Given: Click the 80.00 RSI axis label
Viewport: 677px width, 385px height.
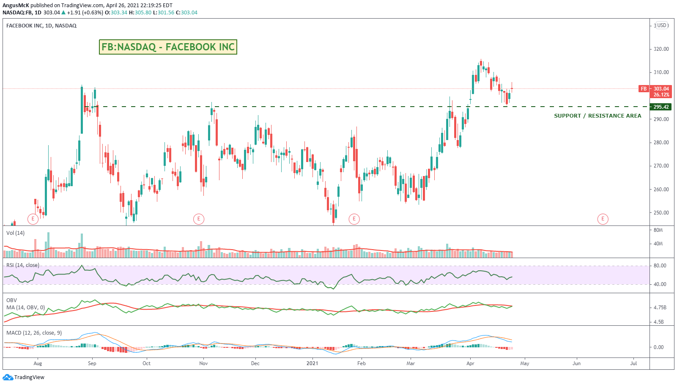Looking at the screenshot, I should [x=660, y=266].
